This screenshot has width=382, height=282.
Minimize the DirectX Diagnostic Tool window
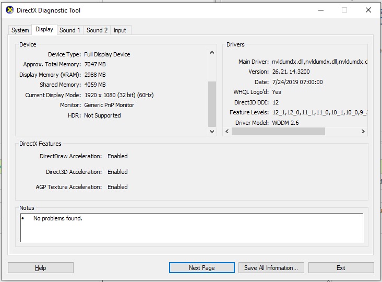[x=321, y=10]
